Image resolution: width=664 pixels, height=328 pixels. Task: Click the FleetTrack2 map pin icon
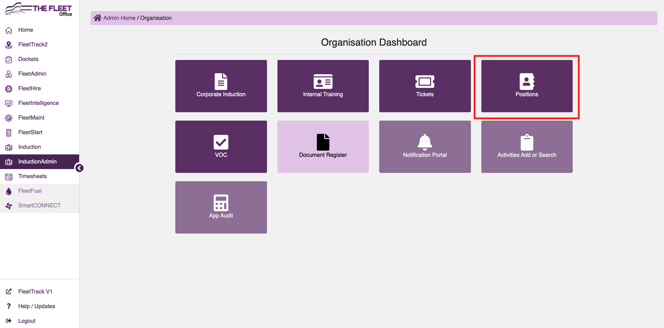tap(9, 45)
